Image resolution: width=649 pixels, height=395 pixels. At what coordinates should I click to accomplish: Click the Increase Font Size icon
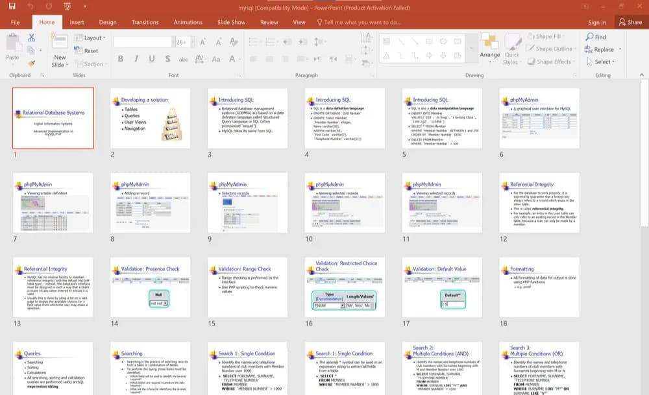click(202, 42)
